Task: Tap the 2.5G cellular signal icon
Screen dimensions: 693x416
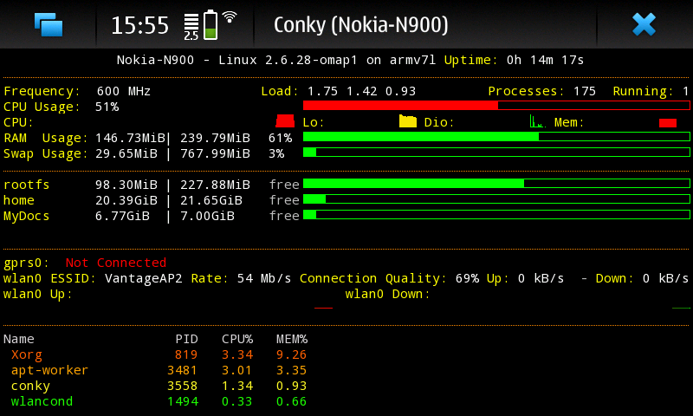Action: (191, 26)
